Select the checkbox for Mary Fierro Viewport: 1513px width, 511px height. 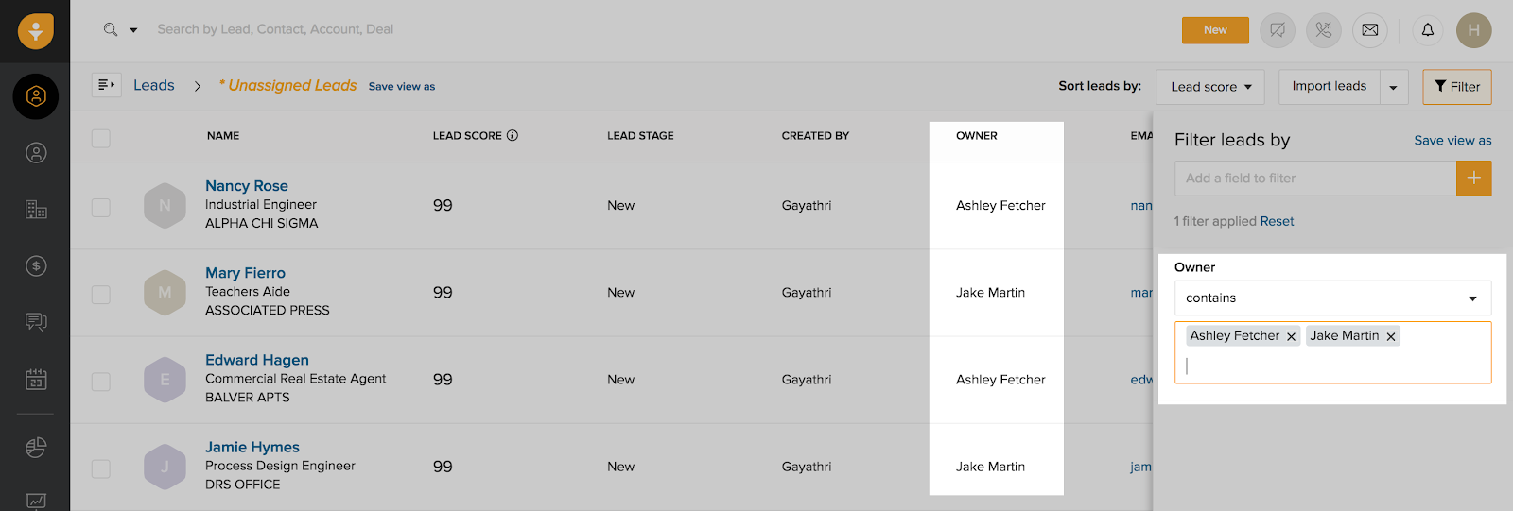point(101,295)
